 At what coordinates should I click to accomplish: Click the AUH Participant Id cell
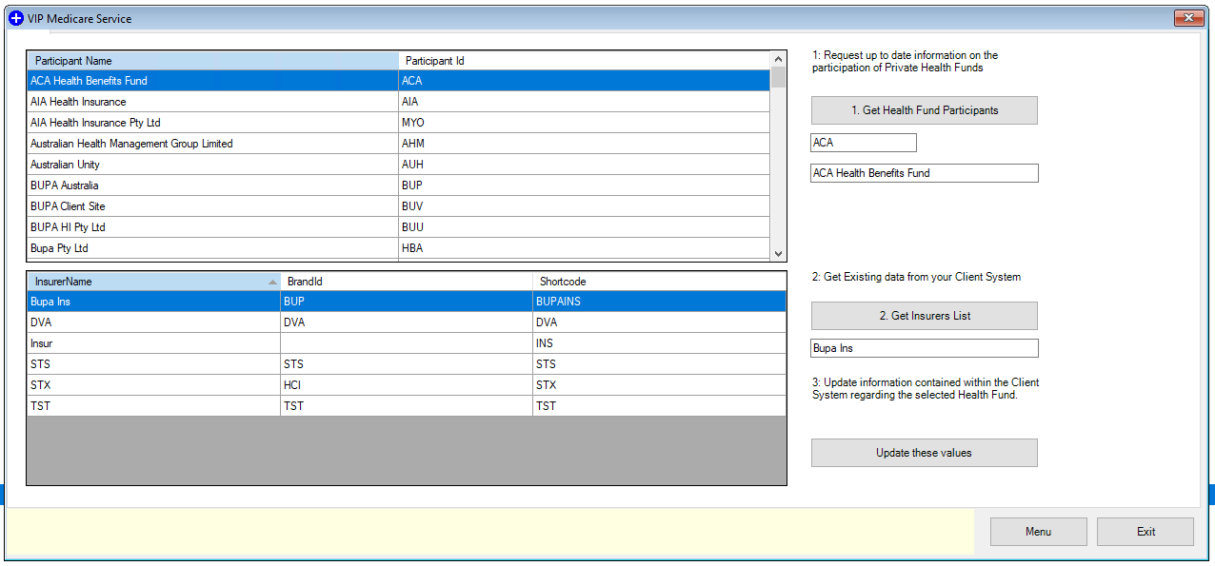click(x=584, y=165)
